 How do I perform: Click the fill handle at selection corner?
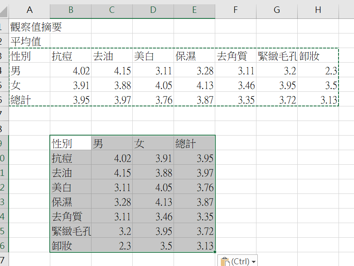pyautogui.click(x=215, y=252)
